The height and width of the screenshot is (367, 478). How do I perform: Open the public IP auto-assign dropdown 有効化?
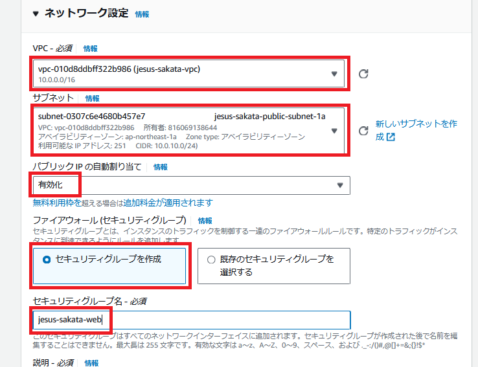[x=192, y=185]
